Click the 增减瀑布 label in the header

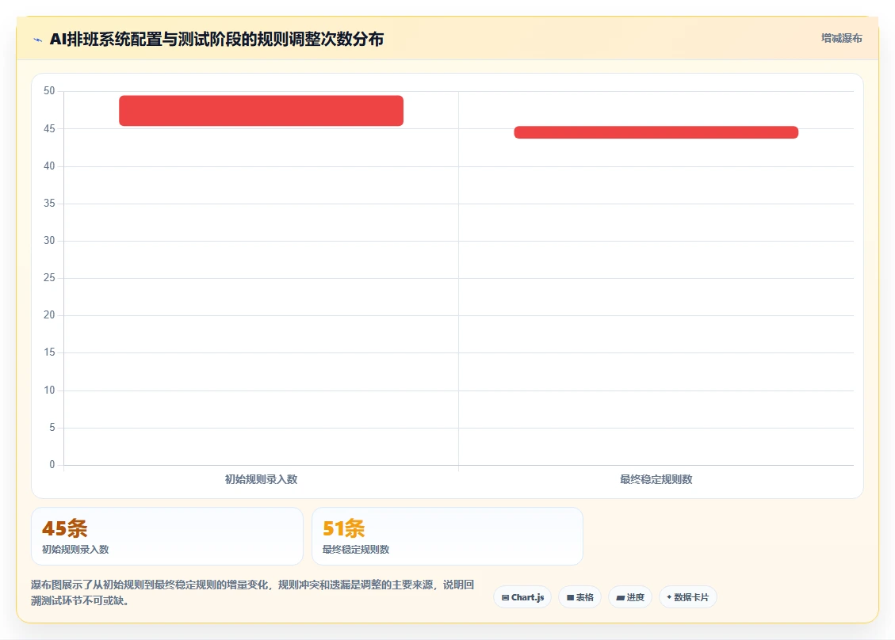pyautogui.click(x=841, y=38)
